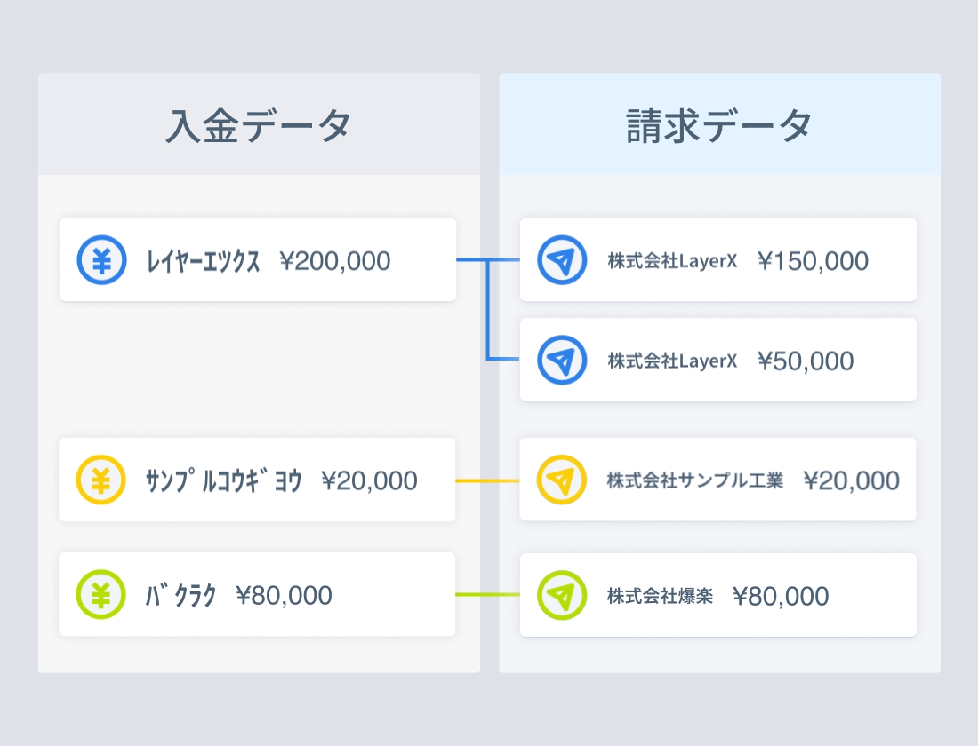The height and width of the screenshot is (746, 978).
Task: Click the yellow connector line between ¥20,000 cards
Action: (x=487, y=480)
